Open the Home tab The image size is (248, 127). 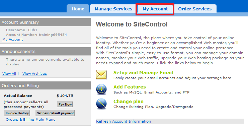[x=78, y=9]
